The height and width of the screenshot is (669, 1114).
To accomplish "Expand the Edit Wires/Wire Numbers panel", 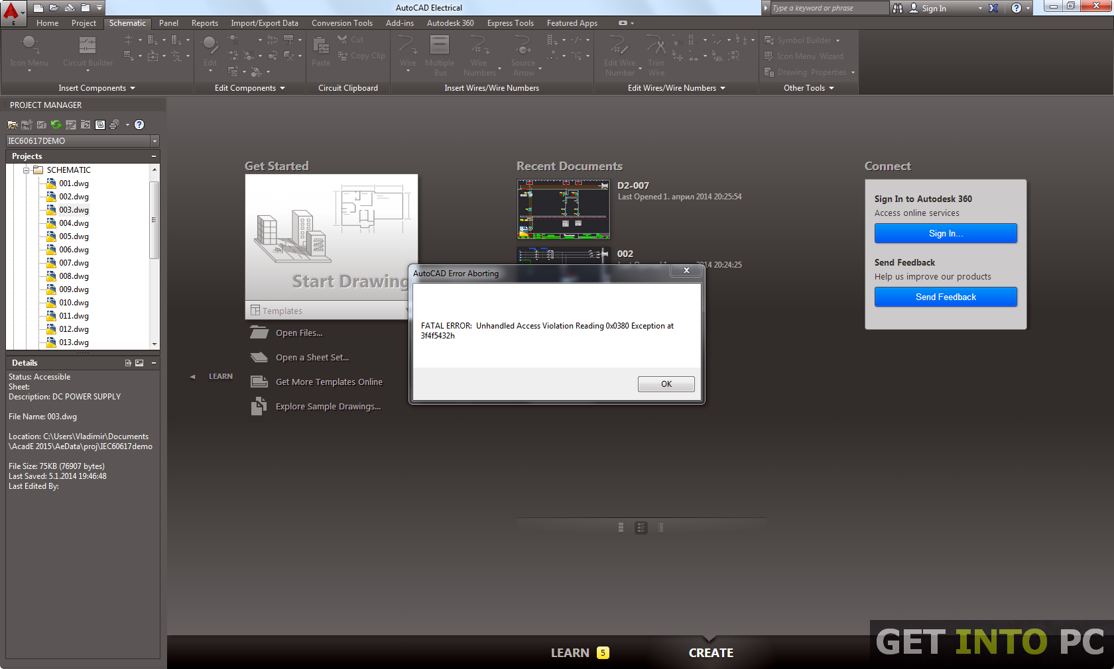I will 676,88.
